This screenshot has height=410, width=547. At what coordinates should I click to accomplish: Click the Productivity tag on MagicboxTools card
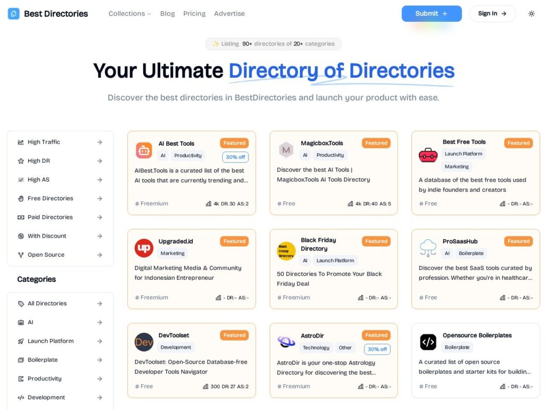330,155
